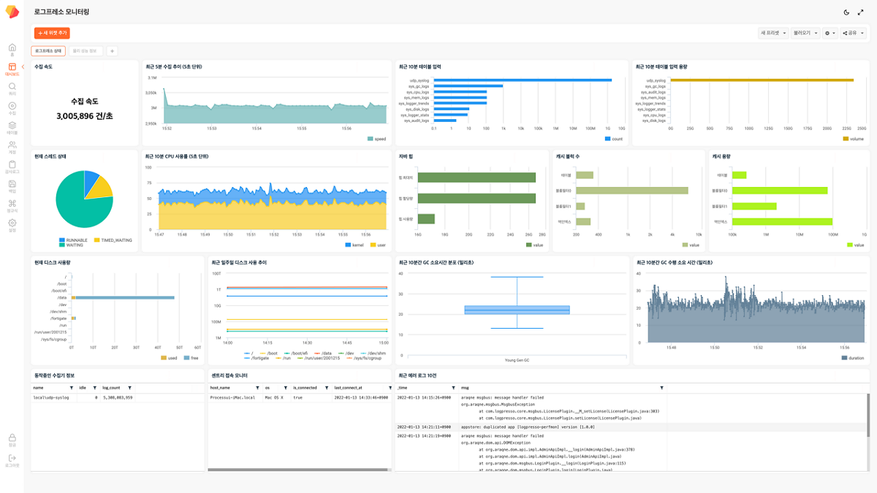Viewport: 877px width, 493px height.
Task: Expand the 불러오기 dropdown
Action: 805,33
